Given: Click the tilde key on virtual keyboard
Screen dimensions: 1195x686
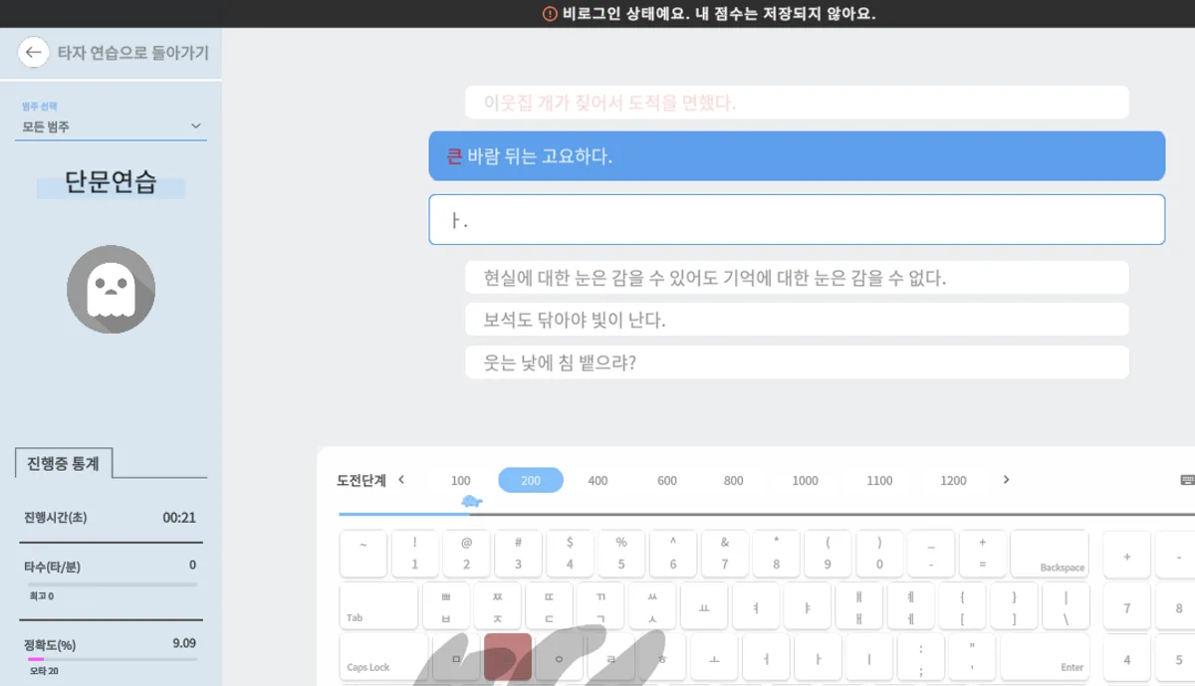Looking at the screenshot, I should [x=363, y=554].
